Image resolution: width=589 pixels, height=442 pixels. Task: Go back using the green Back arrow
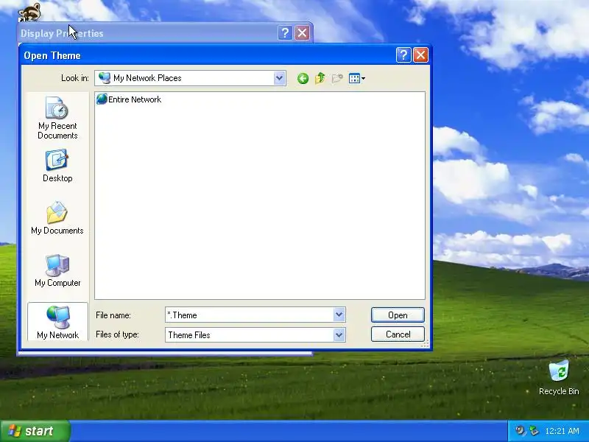[x=303, y=78]
